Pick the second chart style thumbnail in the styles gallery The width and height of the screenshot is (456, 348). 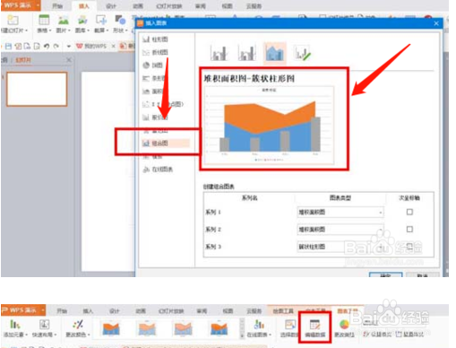tap(147, 328)
